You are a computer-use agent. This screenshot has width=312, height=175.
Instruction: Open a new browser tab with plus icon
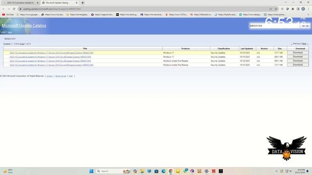click(82, 3)
